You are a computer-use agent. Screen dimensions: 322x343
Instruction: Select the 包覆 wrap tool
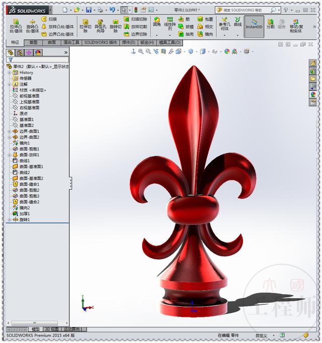(205, 19)
